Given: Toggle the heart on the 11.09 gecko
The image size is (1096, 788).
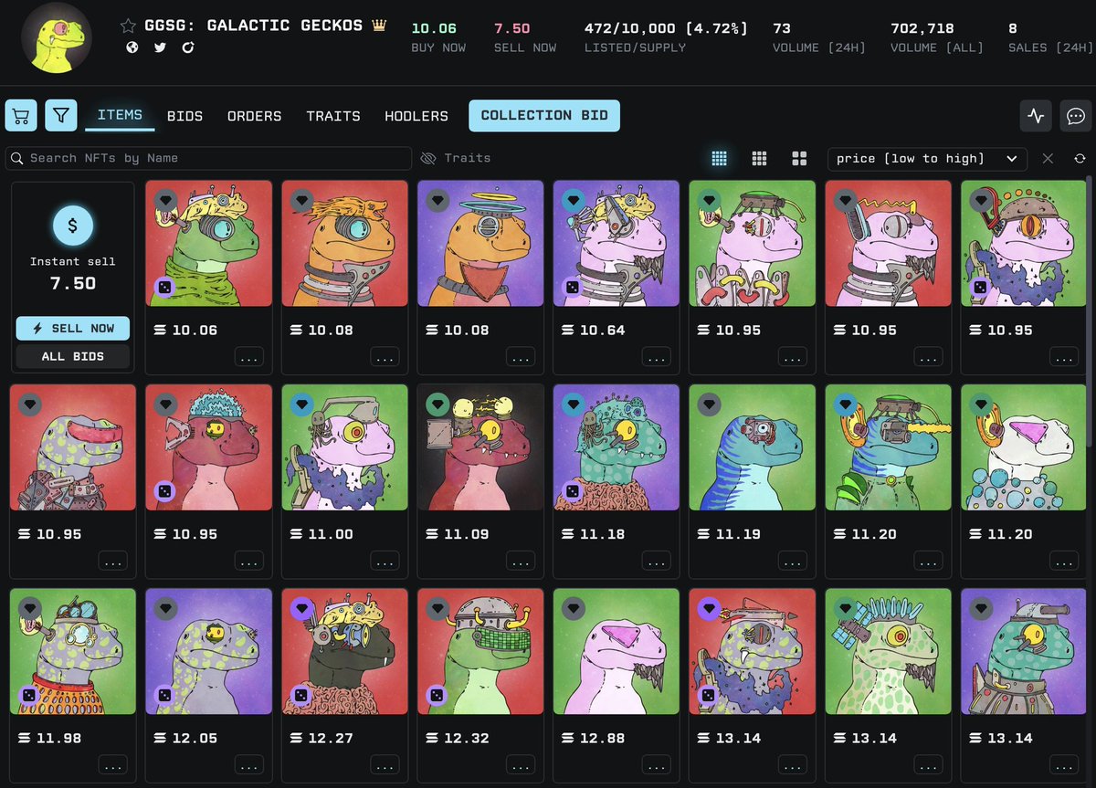Looking at the screenshot, I should (x=437, y=404).
